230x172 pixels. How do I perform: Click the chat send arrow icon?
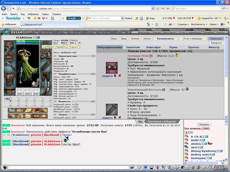(x=132, y=168)
